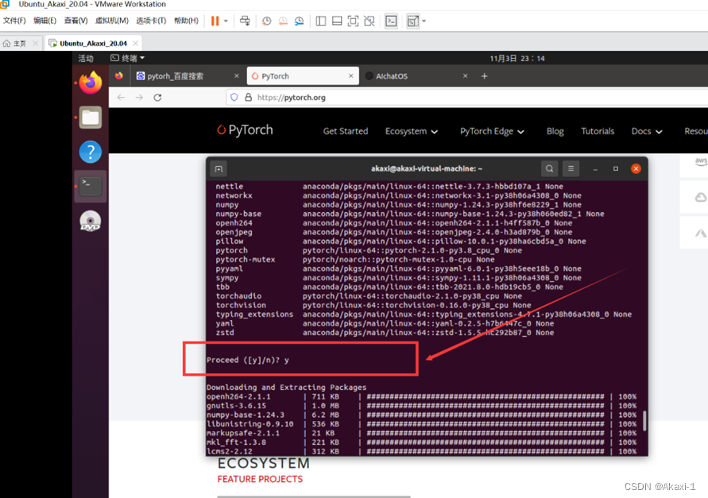Select the Ubuntu_Akaxi_20.04 VM tab
This screenshot has width=708, height=498.
tap(93, 44)
